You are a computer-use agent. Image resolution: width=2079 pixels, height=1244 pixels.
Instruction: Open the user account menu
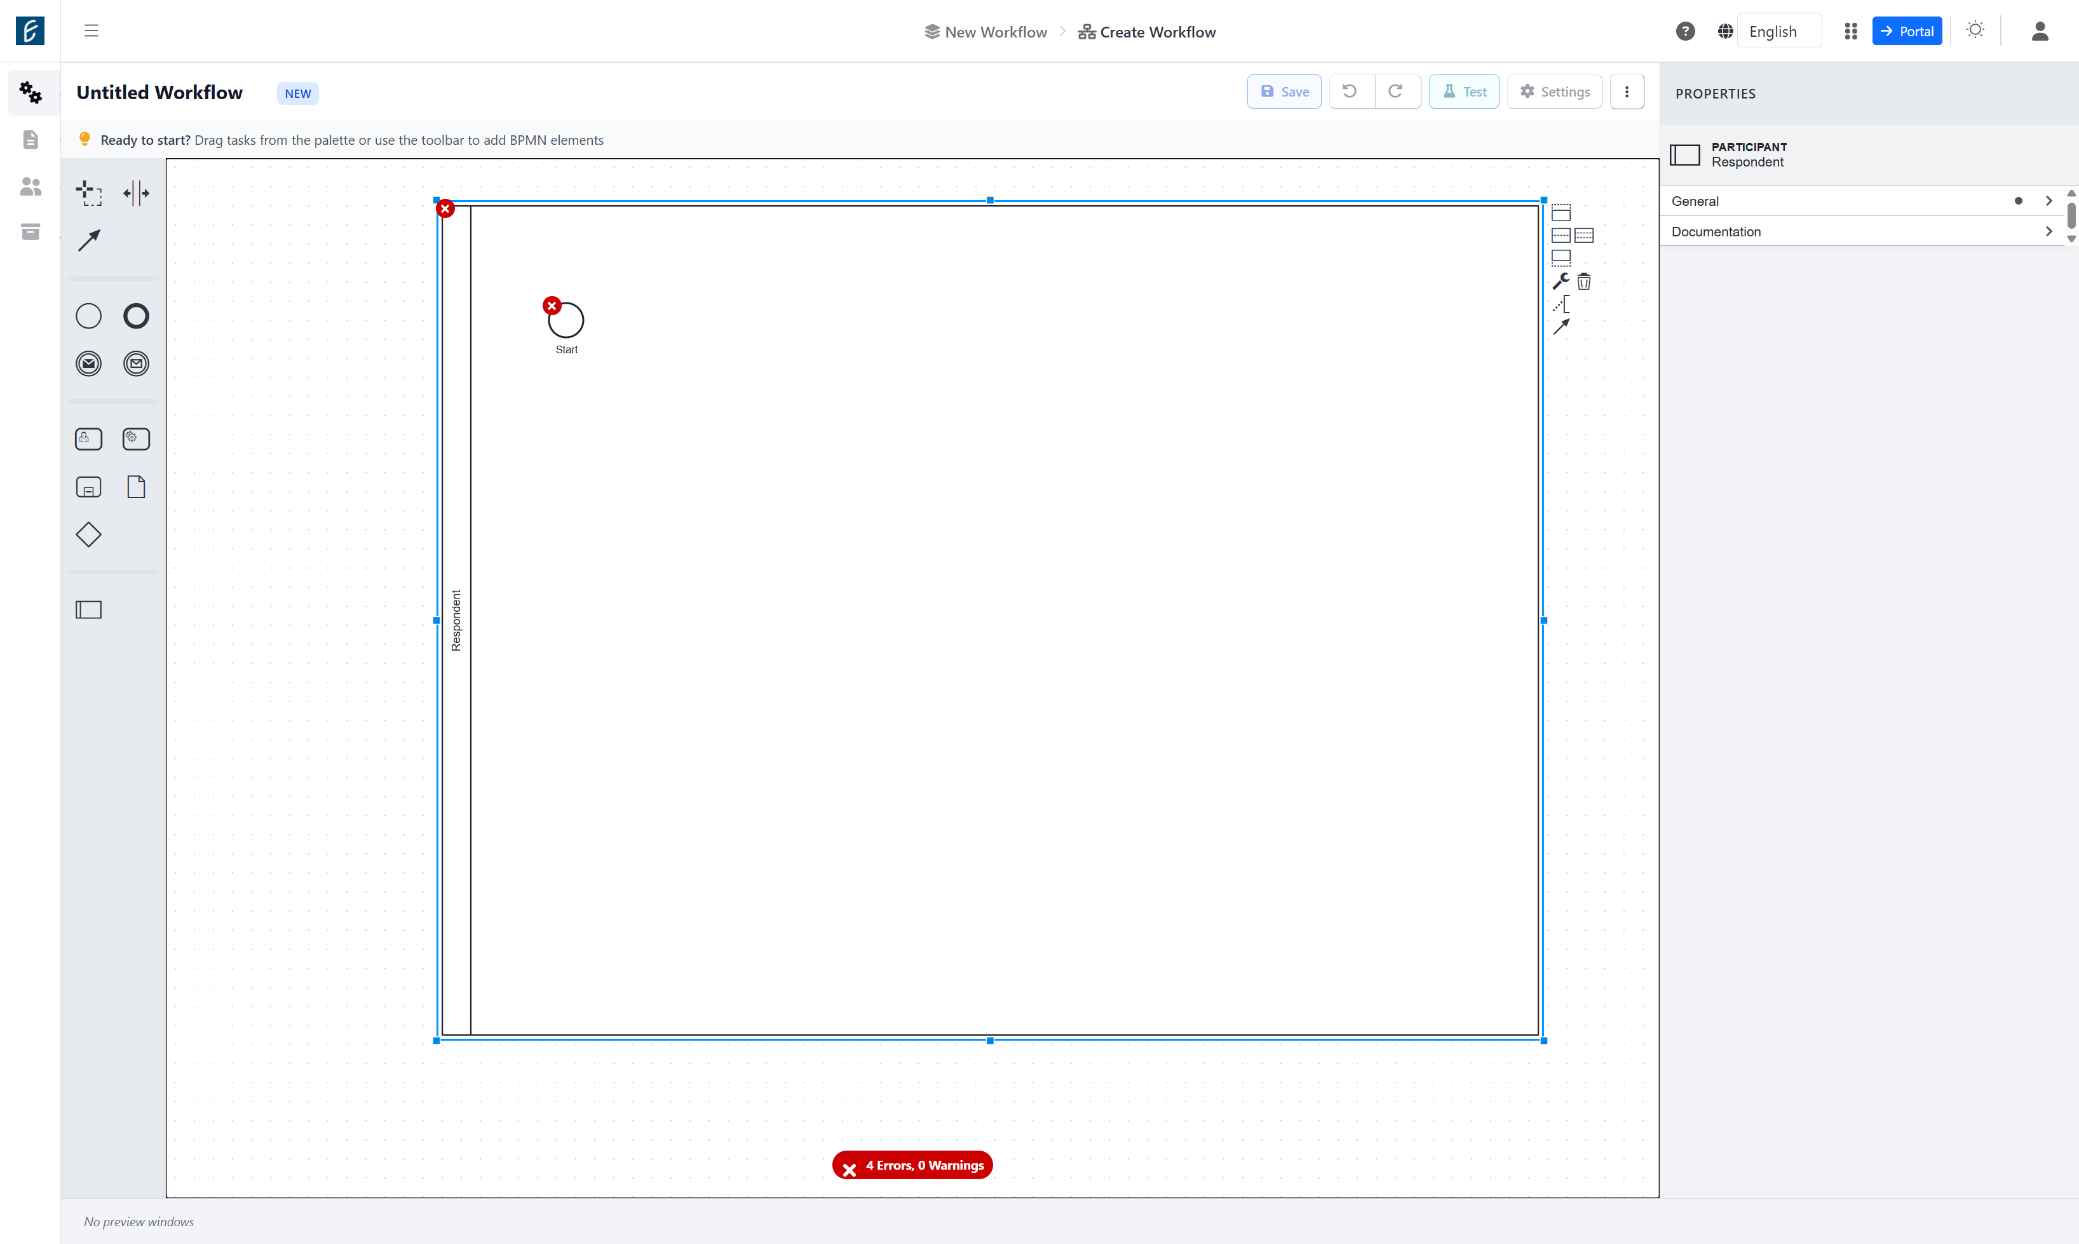point(2040,31)
